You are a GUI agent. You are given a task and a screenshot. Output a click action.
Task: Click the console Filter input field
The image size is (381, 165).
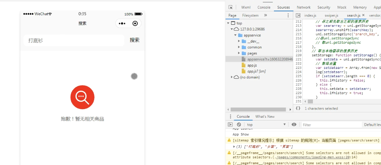[x=331, y=125]
